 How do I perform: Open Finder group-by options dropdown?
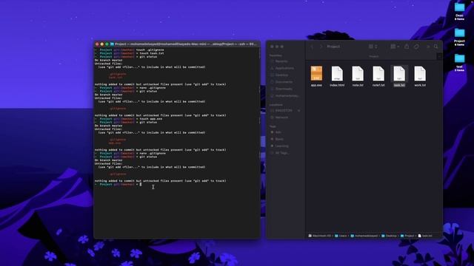click(x=395, y=47)
